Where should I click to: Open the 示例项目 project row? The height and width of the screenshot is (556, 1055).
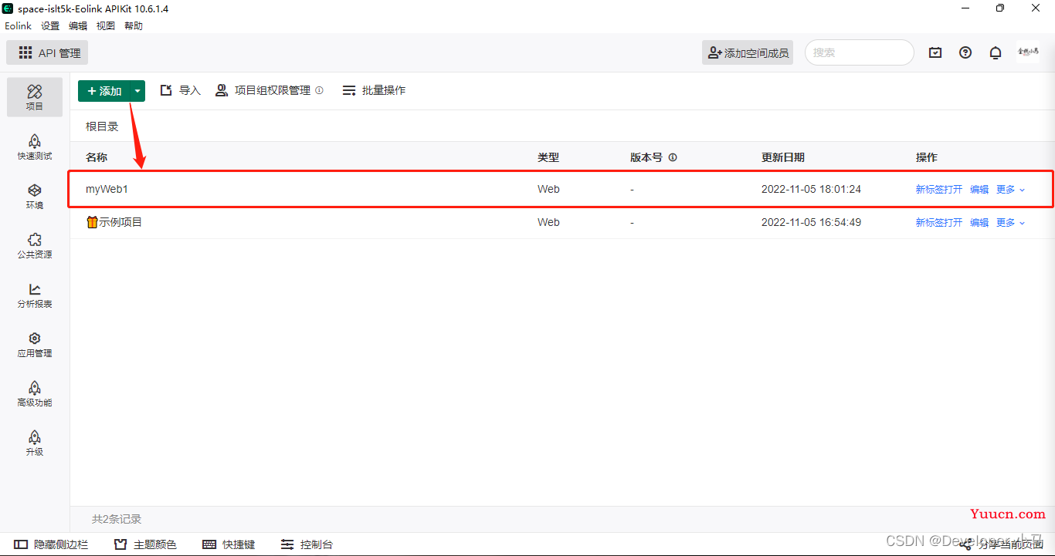point(561,222)
